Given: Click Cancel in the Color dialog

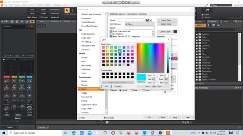Looking at the screenshot, I should click(x=118, y=87).
